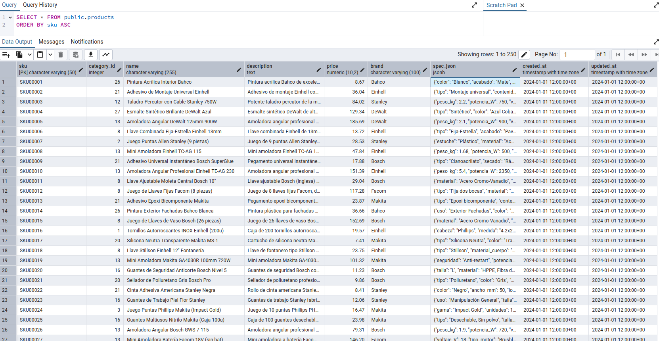Click the Paste clipboard icon
This screenshot has width=659, height=341.
(x=40, y=55)
